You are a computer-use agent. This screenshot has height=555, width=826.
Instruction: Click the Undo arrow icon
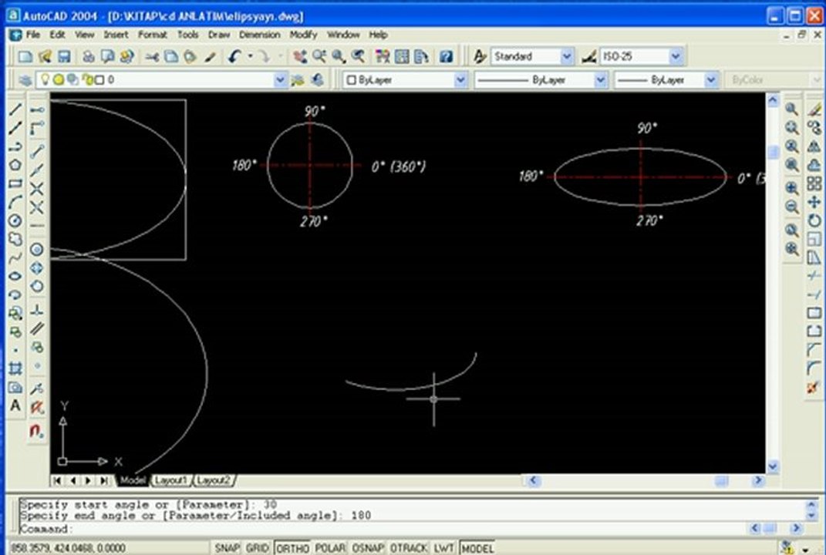point(234,56)
